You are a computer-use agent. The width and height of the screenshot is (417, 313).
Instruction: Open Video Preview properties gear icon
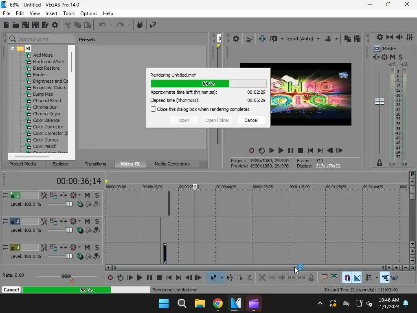236,39
